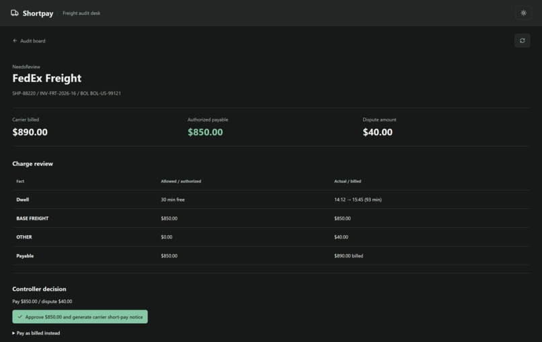Select the 14:12 → 15:45 (93 min) cell
This screenshot has height=342, width=542.
[x=358, y=200]
